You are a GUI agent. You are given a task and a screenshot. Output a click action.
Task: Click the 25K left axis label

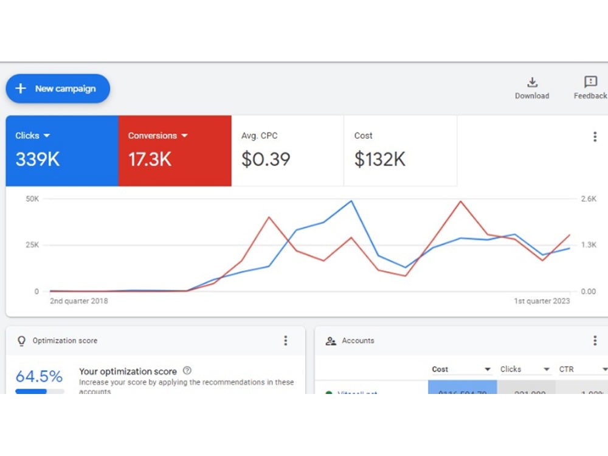tap(32, 245)
